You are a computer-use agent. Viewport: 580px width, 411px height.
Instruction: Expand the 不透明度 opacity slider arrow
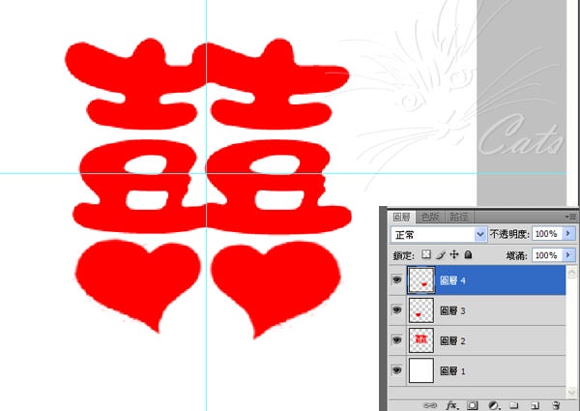tap(567, 235)
